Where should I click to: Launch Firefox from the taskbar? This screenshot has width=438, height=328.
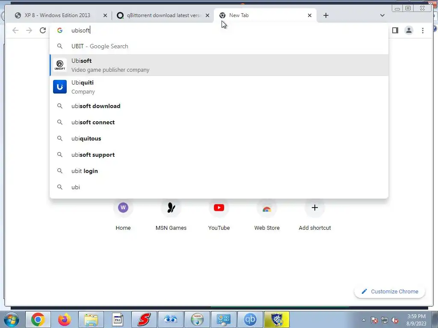(x=65, y=319)
